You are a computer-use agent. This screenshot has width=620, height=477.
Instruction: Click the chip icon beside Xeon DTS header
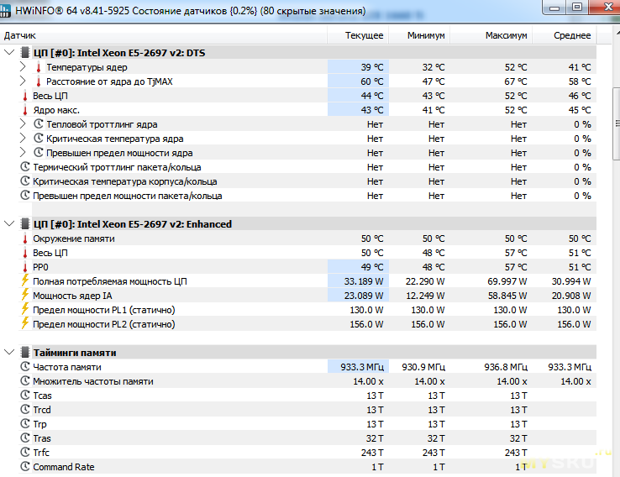coord(24,53)
